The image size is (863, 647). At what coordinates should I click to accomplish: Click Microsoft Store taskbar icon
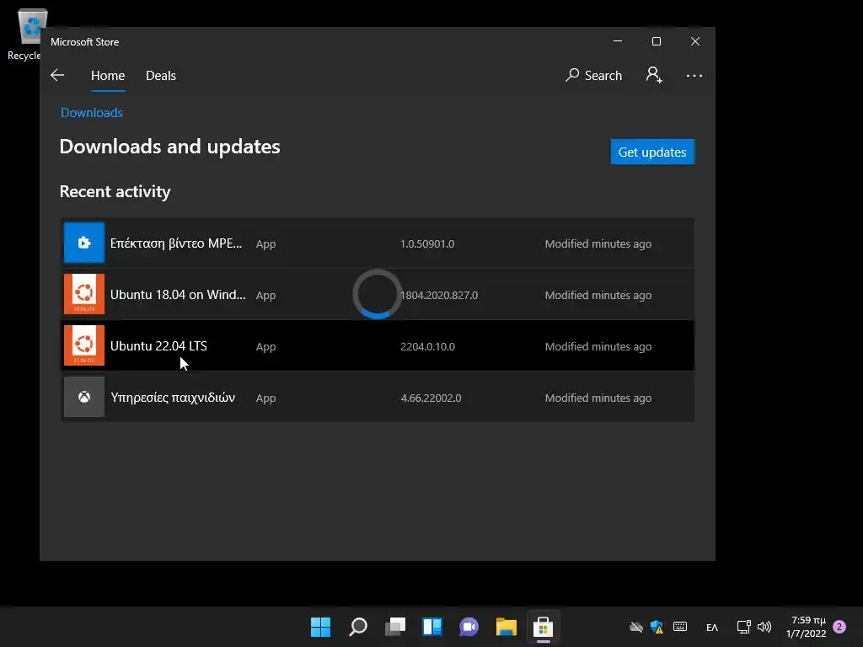[544, 627]
